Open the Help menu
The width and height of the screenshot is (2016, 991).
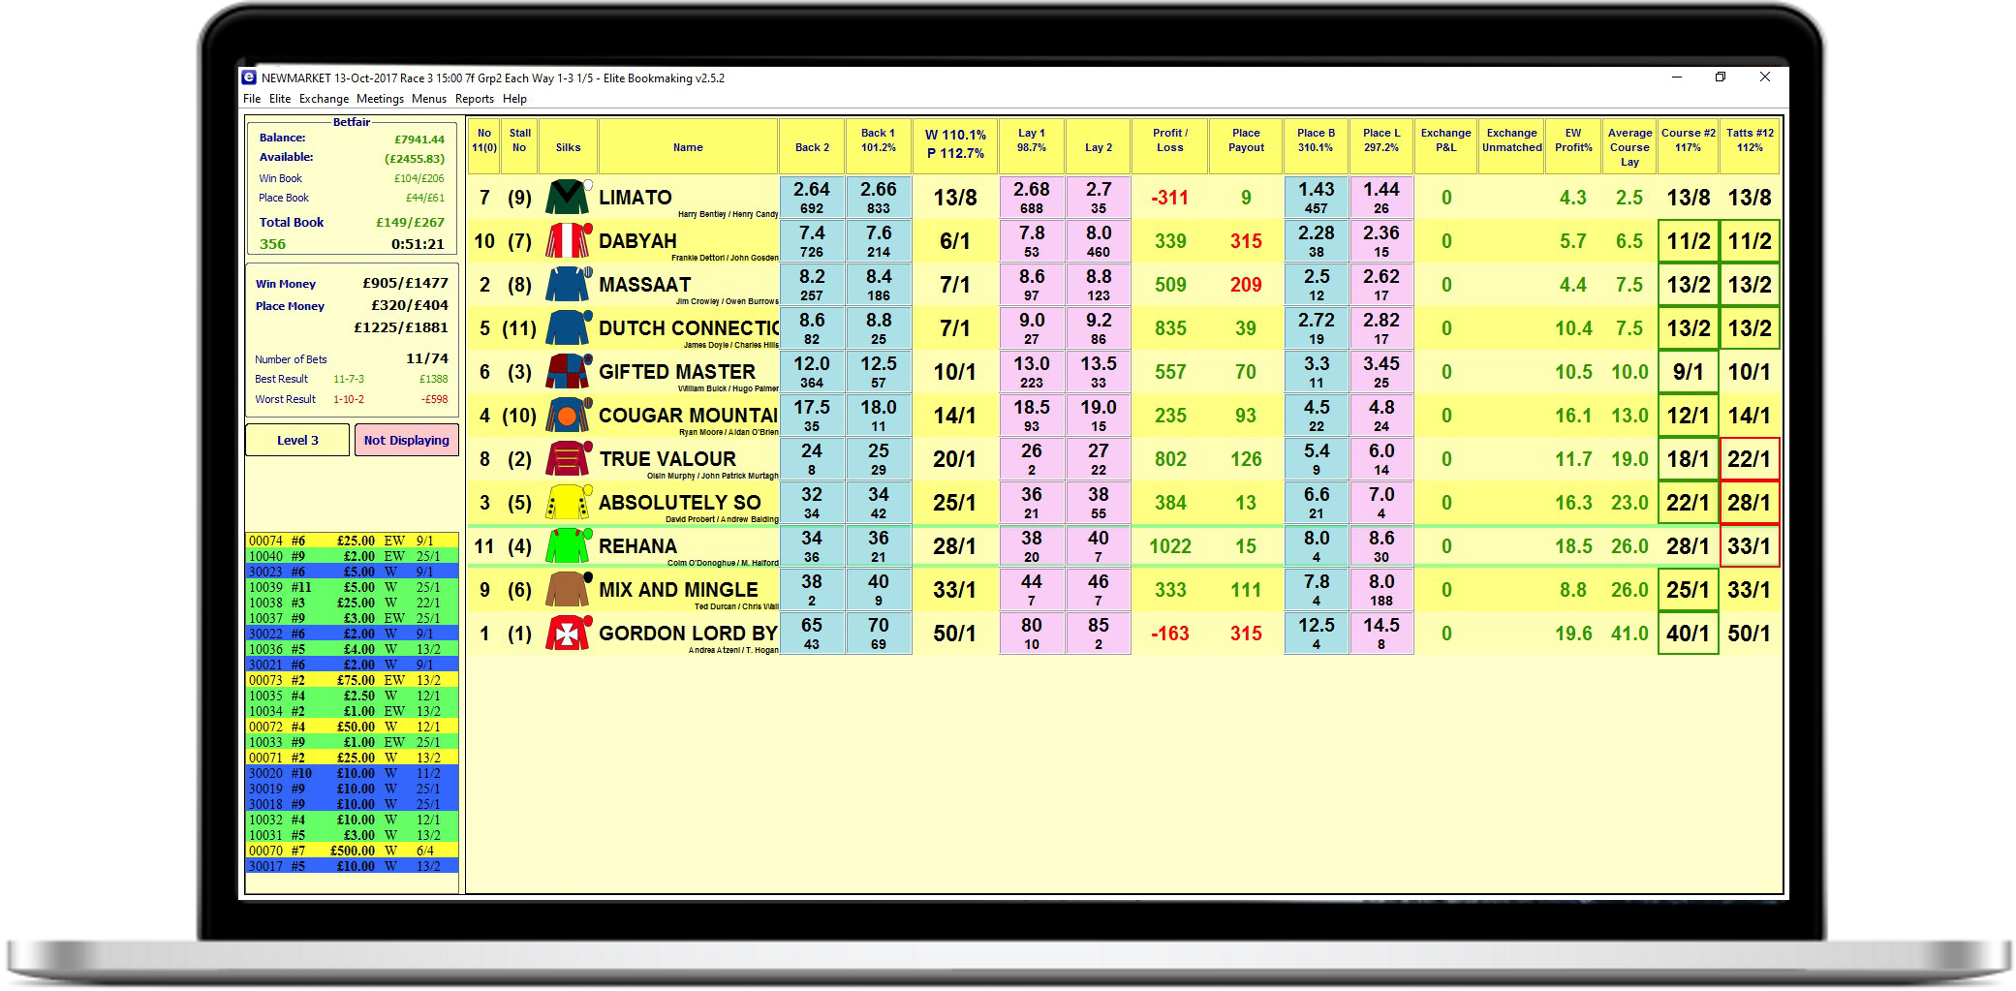514,99
